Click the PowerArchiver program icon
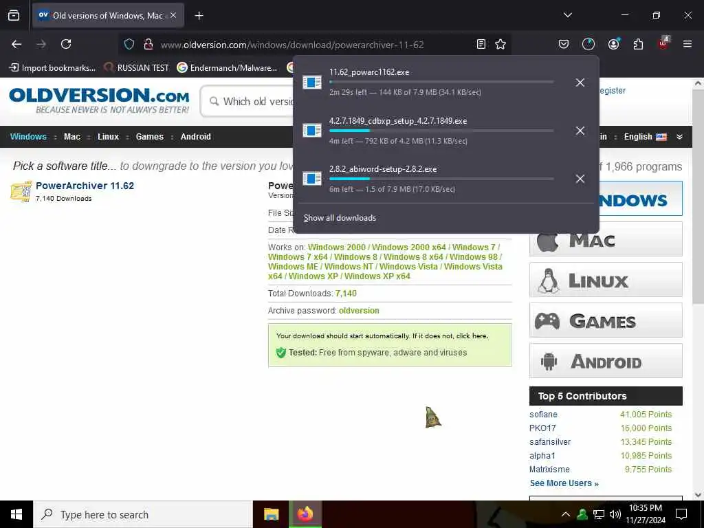Viewport: 704px width, 528px height. pos(21,191)
